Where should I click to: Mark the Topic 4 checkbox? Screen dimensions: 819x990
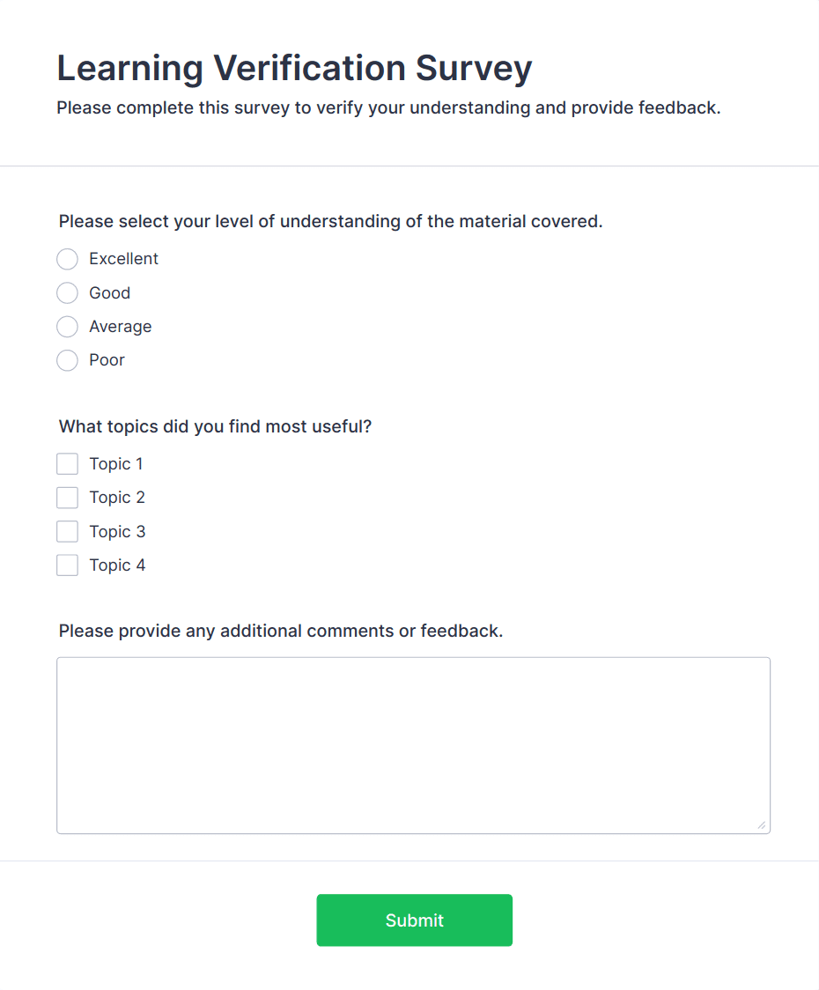pos(67,565)
